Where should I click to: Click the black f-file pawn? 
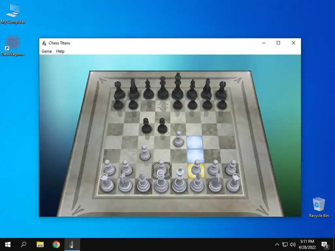tap(192, 105)
